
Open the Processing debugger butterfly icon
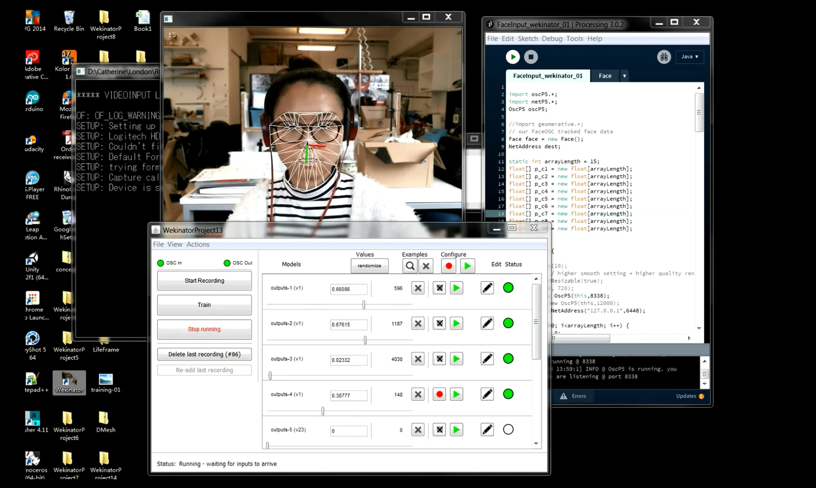point(664,57)
